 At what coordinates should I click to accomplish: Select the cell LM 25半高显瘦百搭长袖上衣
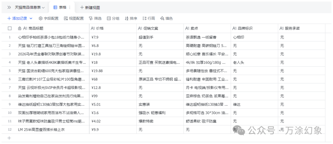click(x=53, y=130)
